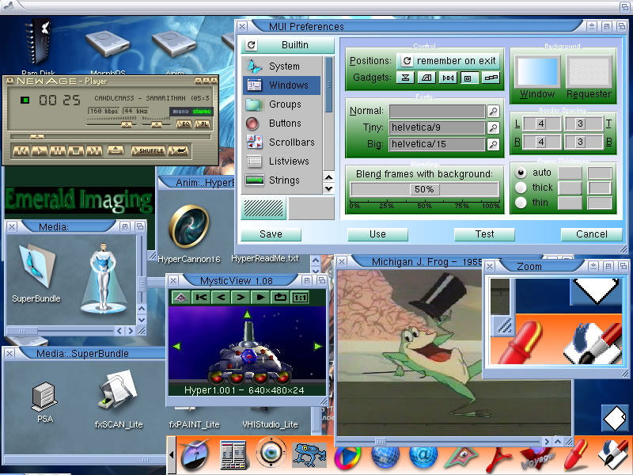Viewport: 633px width, 475px height.
Task: Cancel the MUI Preferences dialog
Action: pos(591,234)
